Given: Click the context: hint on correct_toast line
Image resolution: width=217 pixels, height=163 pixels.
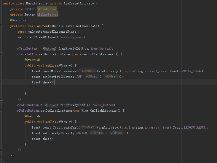Looking at the screenshot, I should tap(88, 71).
